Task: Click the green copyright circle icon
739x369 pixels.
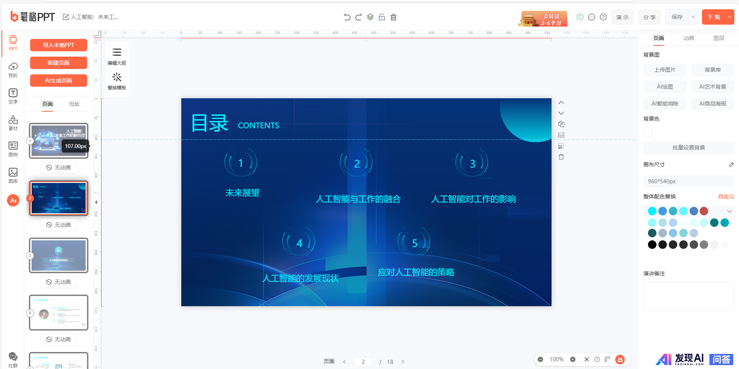Action: (580, 17)
